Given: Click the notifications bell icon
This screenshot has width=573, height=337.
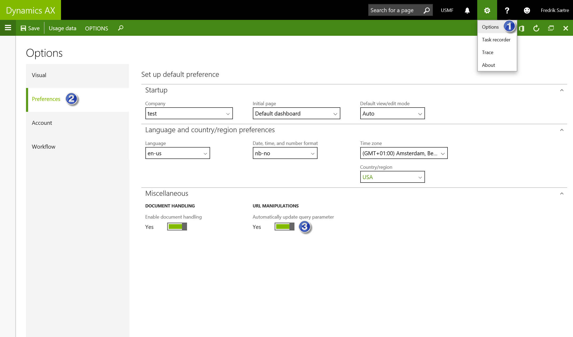Looking at the screenshot, I should click(467, 10).
